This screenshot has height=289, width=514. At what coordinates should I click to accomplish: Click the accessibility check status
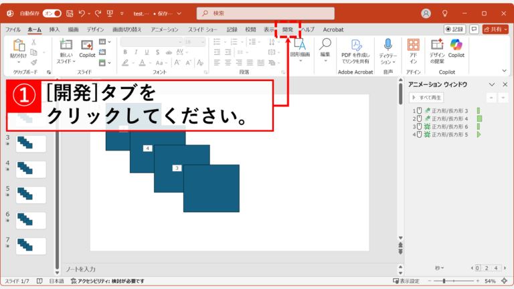[108, 281]
